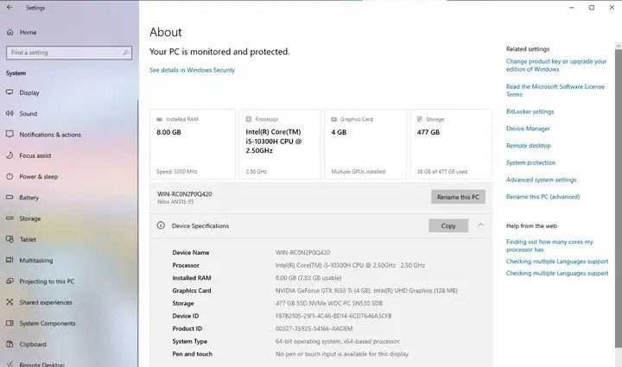Screen dimensions: 622x367
Task: Click the right-side vertical scrollbar
Action: [619, 198]
